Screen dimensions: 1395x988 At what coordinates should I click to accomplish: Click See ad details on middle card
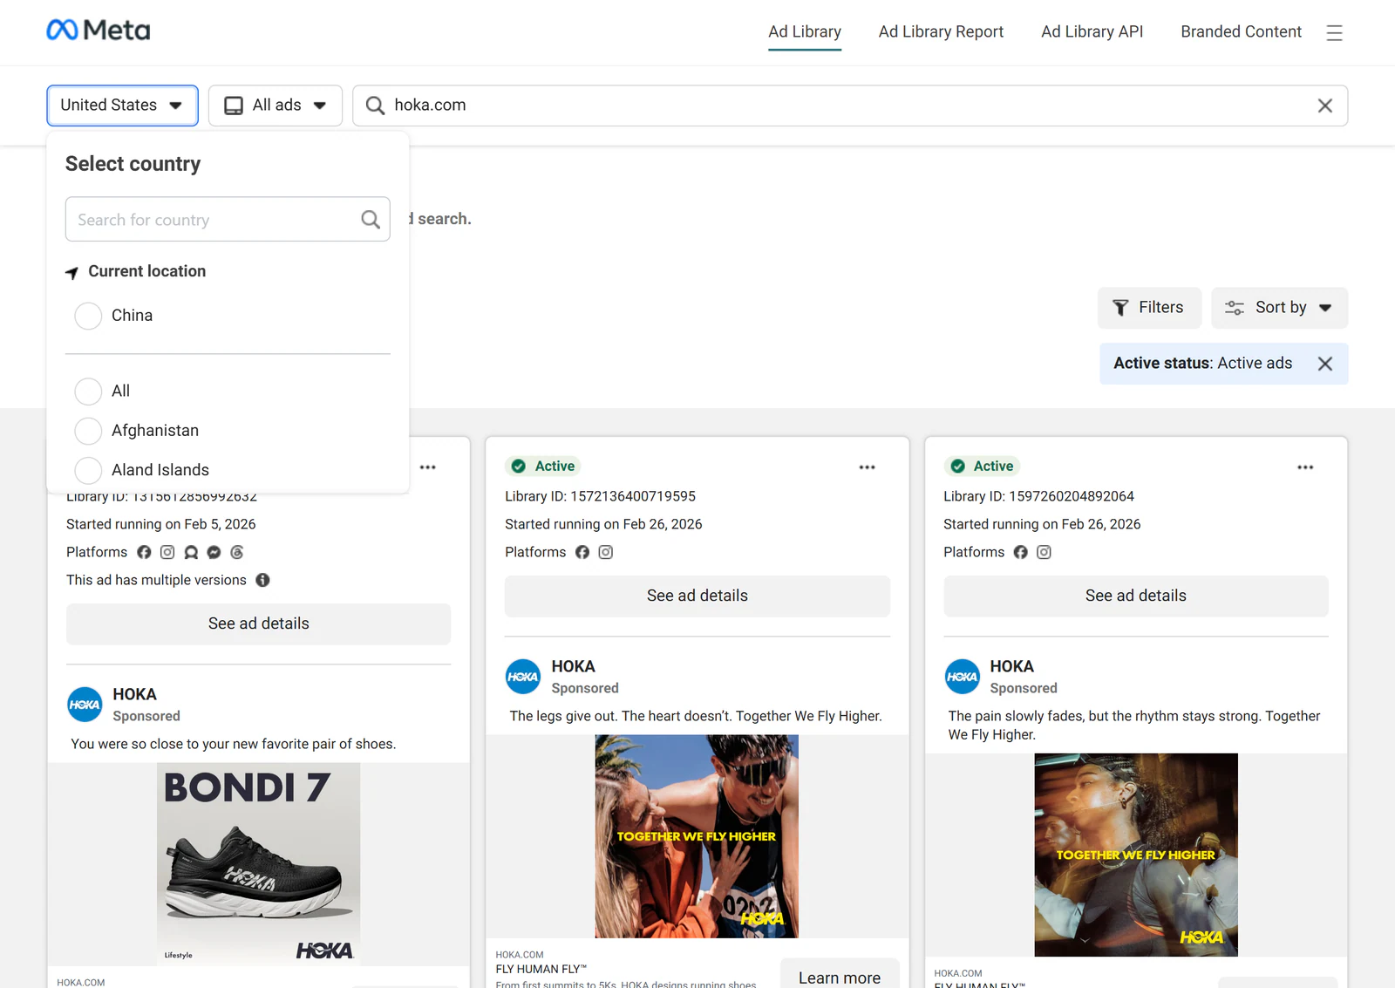pos(697,596)
